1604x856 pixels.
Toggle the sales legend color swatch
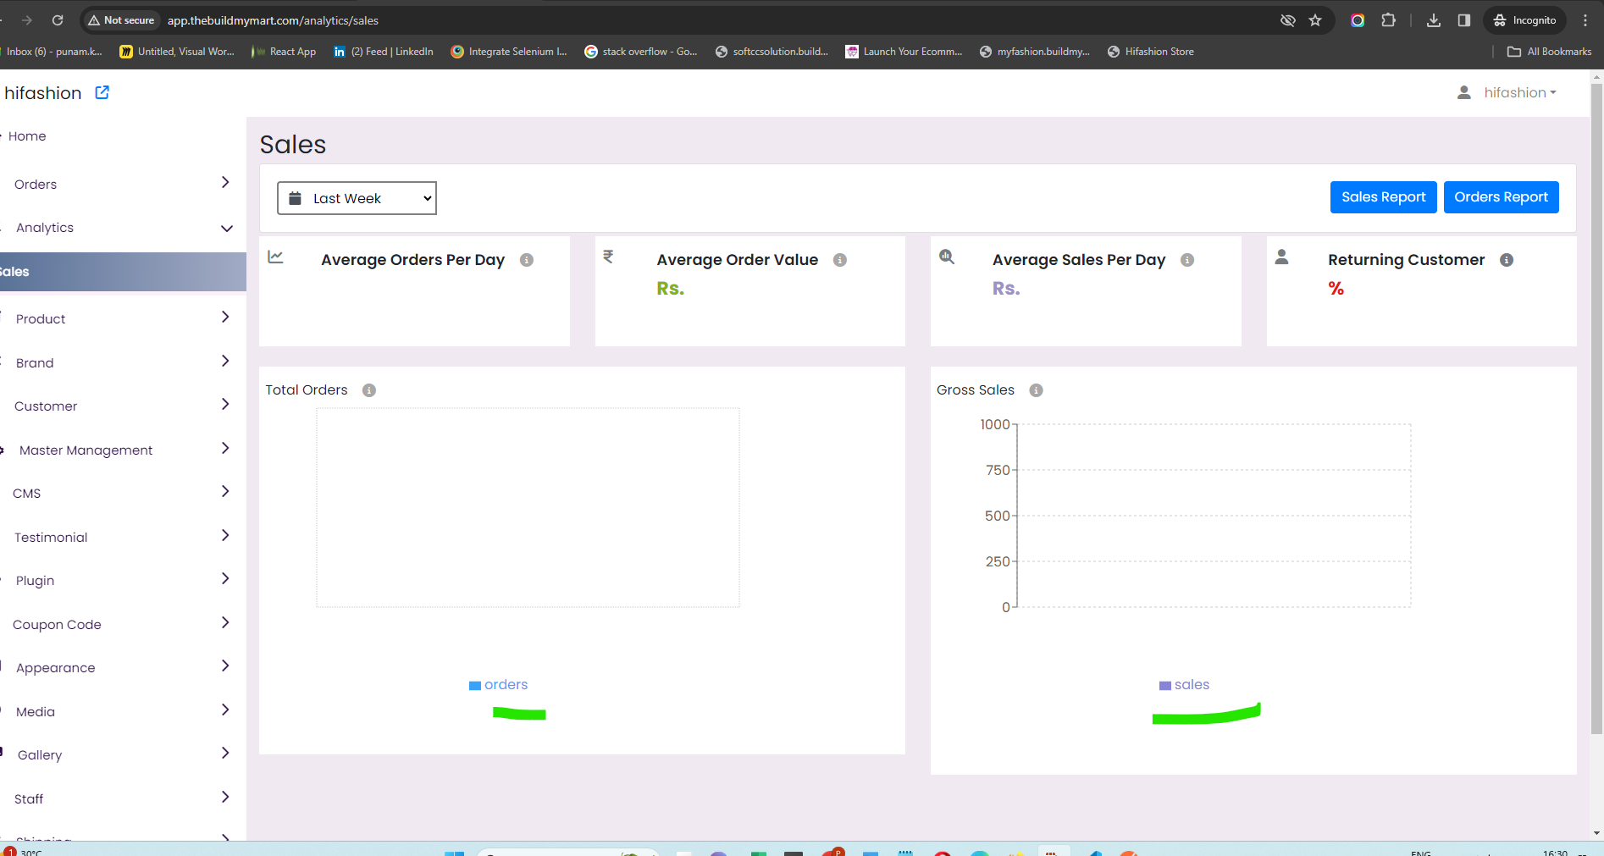click(1165, 686)
